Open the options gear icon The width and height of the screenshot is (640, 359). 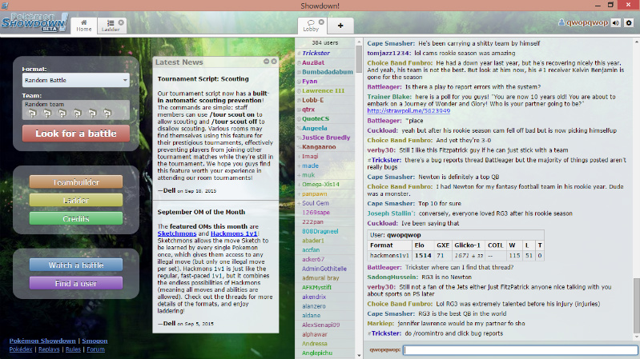pyautogui.click(x=628, y=23)
